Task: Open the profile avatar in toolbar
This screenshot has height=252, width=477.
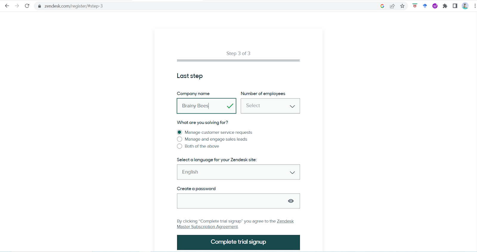Action: pos(465,6)
